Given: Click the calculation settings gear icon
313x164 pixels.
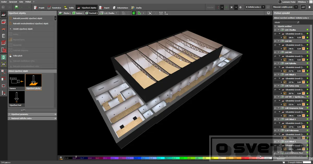Looking at the screenshot, I should [x=240, y=7].
